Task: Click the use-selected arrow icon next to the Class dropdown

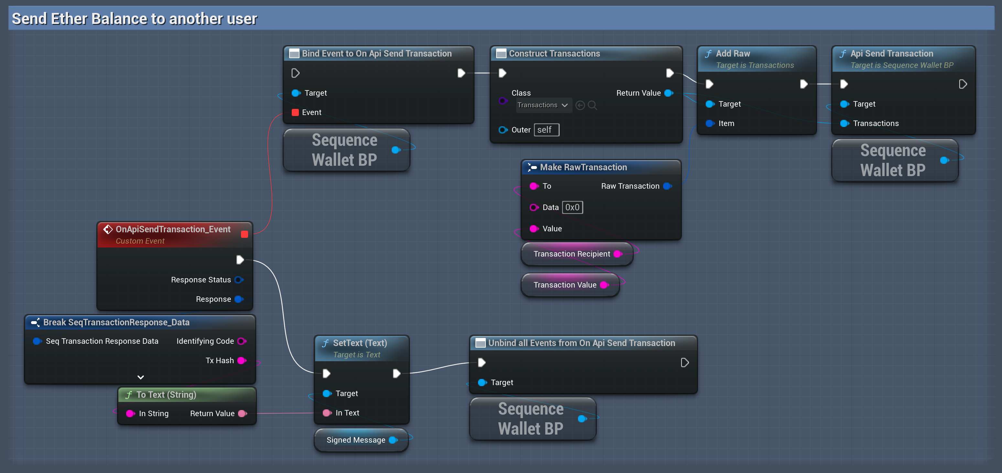Action: pyautogui.click(x=580, y=105)
